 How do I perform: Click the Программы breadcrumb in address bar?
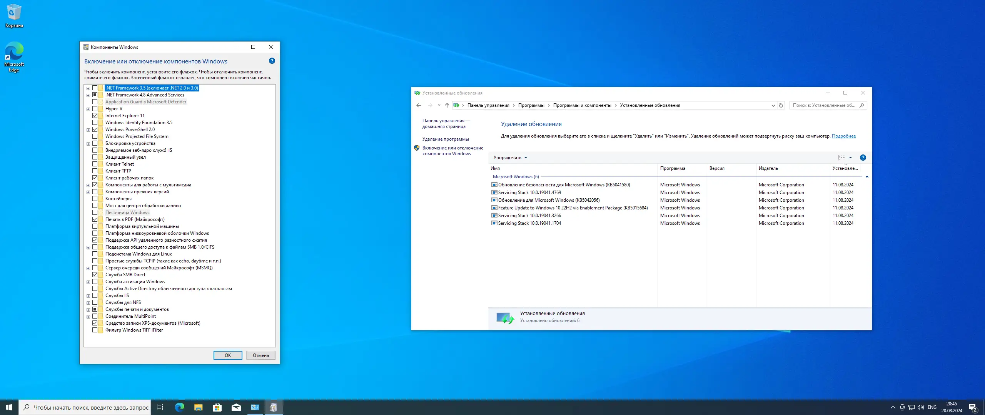point(531,105)
